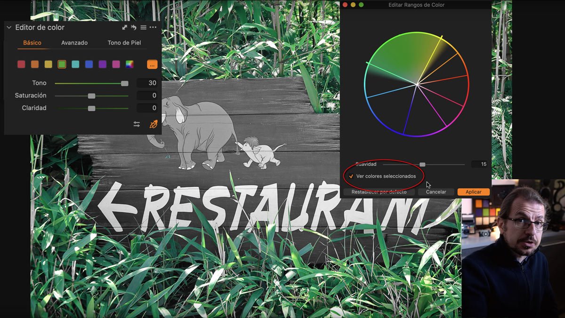Click the expand-arrows icon in Editor de color header

[125, 28]
